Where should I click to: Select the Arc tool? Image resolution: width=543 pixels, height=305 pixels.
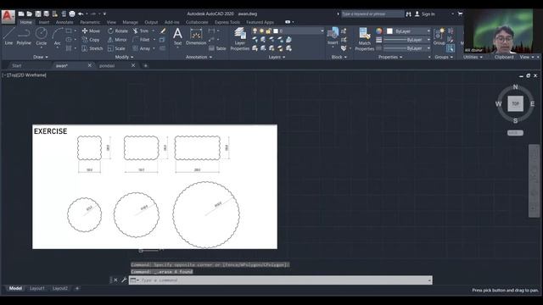[x=57, y=36]
